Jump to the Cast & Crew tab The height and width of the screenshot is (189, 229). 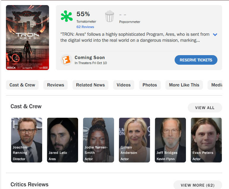22,85
